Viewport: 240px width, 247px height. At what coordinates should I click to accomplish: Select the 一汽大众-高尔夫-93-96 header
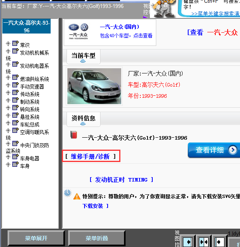[x=26, y=26]
